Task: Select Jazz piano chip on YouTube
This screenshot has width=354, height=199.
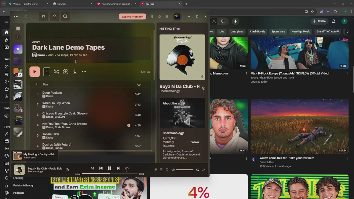Action: (237, 32)
